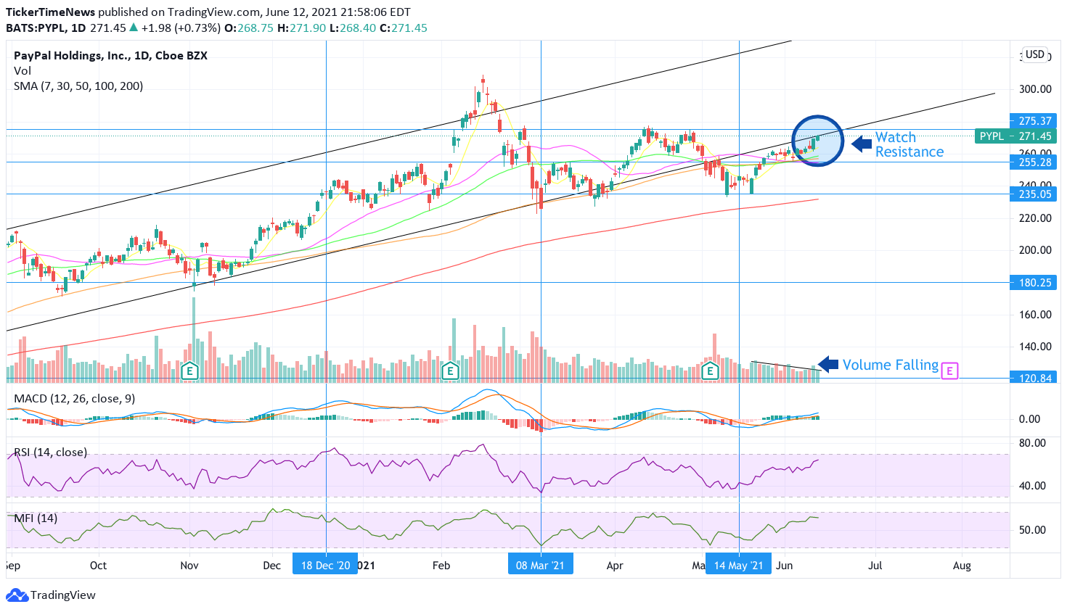Open the green earnings marker near November
This screenshot has width=1067, height=612.
pyautogui.click(x=189, y=371)
